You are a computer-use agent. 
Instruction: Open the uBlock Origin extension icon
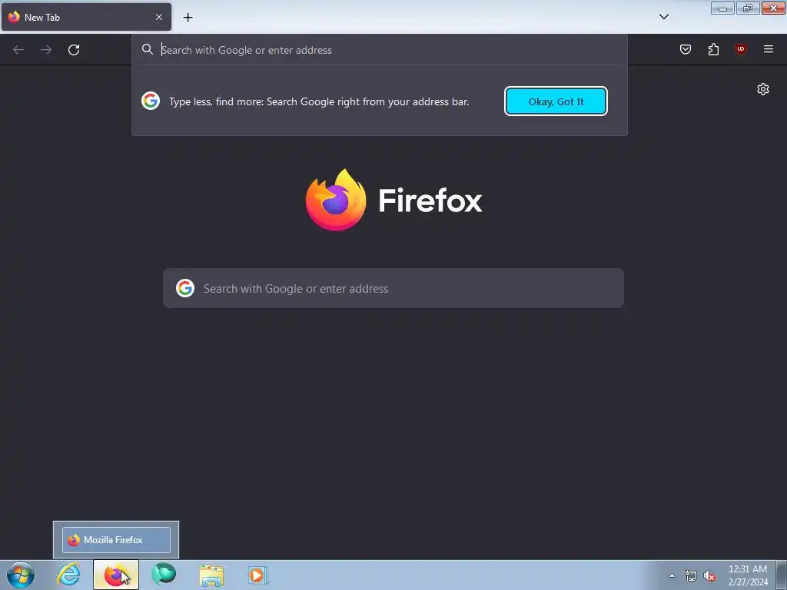(741, 49)
